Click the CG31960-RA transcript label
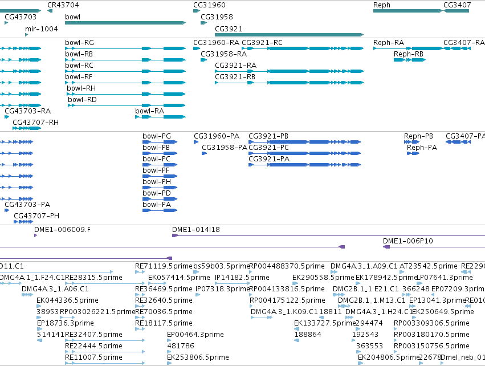485x366 pixels. click(x=216, y=43)
